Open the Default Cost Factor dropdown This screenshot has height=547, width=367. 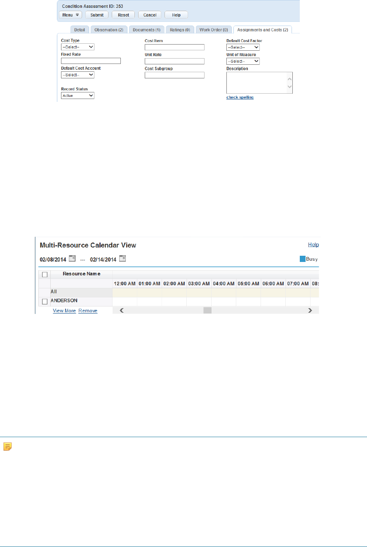(x=243, y=47)
